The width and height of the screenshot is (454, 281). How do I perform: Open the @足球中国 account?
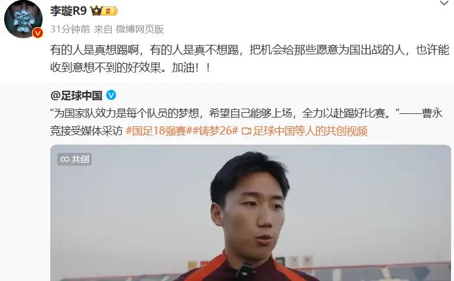tap(76, 96)
